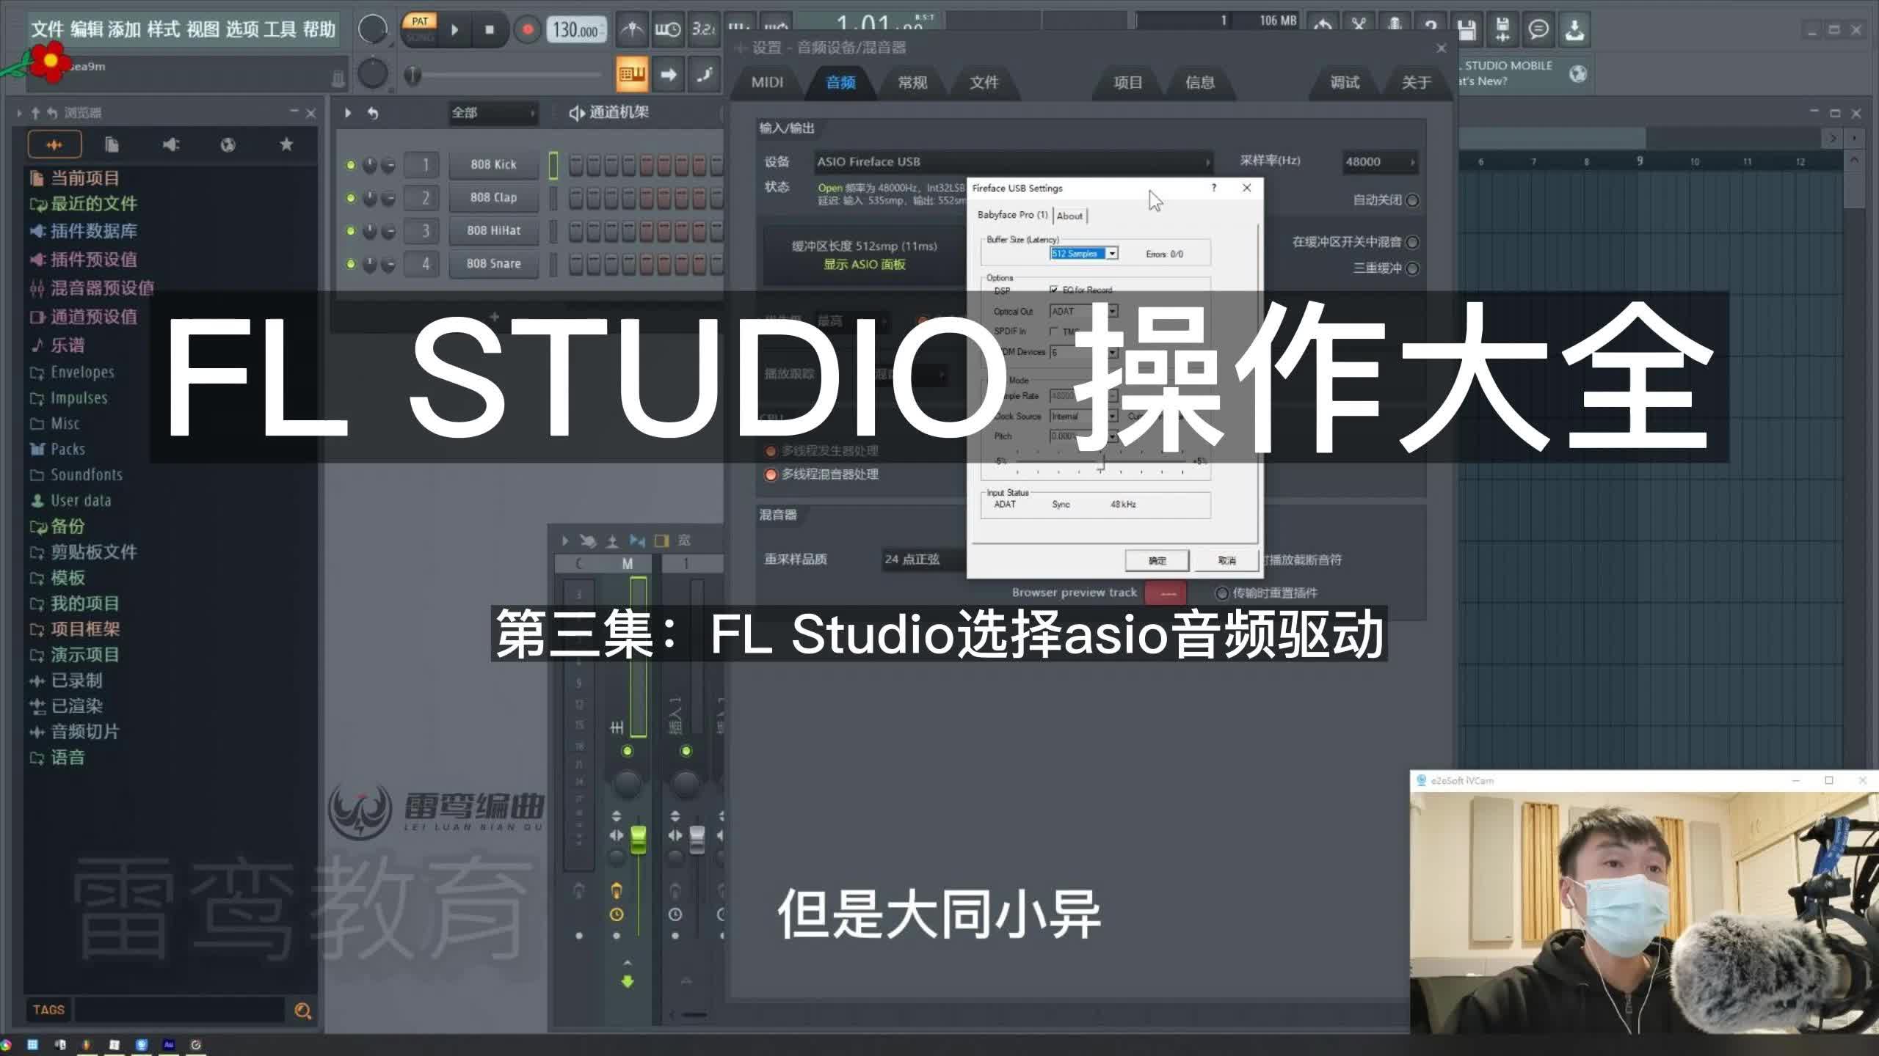Viewport: 1879px width, 1056px height.
Task: Click the Windows Start button on taskbar
Action: point(32,1044)
